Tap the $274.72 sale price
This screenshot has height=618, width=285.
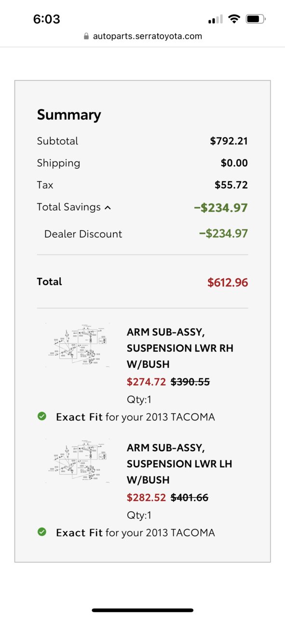click(146, 382)
